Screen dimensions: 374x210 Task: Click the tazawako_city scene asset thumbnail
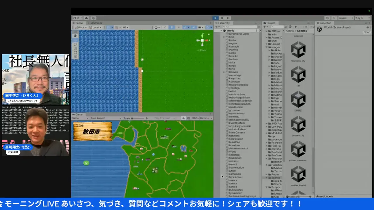[x=298, y=50]
